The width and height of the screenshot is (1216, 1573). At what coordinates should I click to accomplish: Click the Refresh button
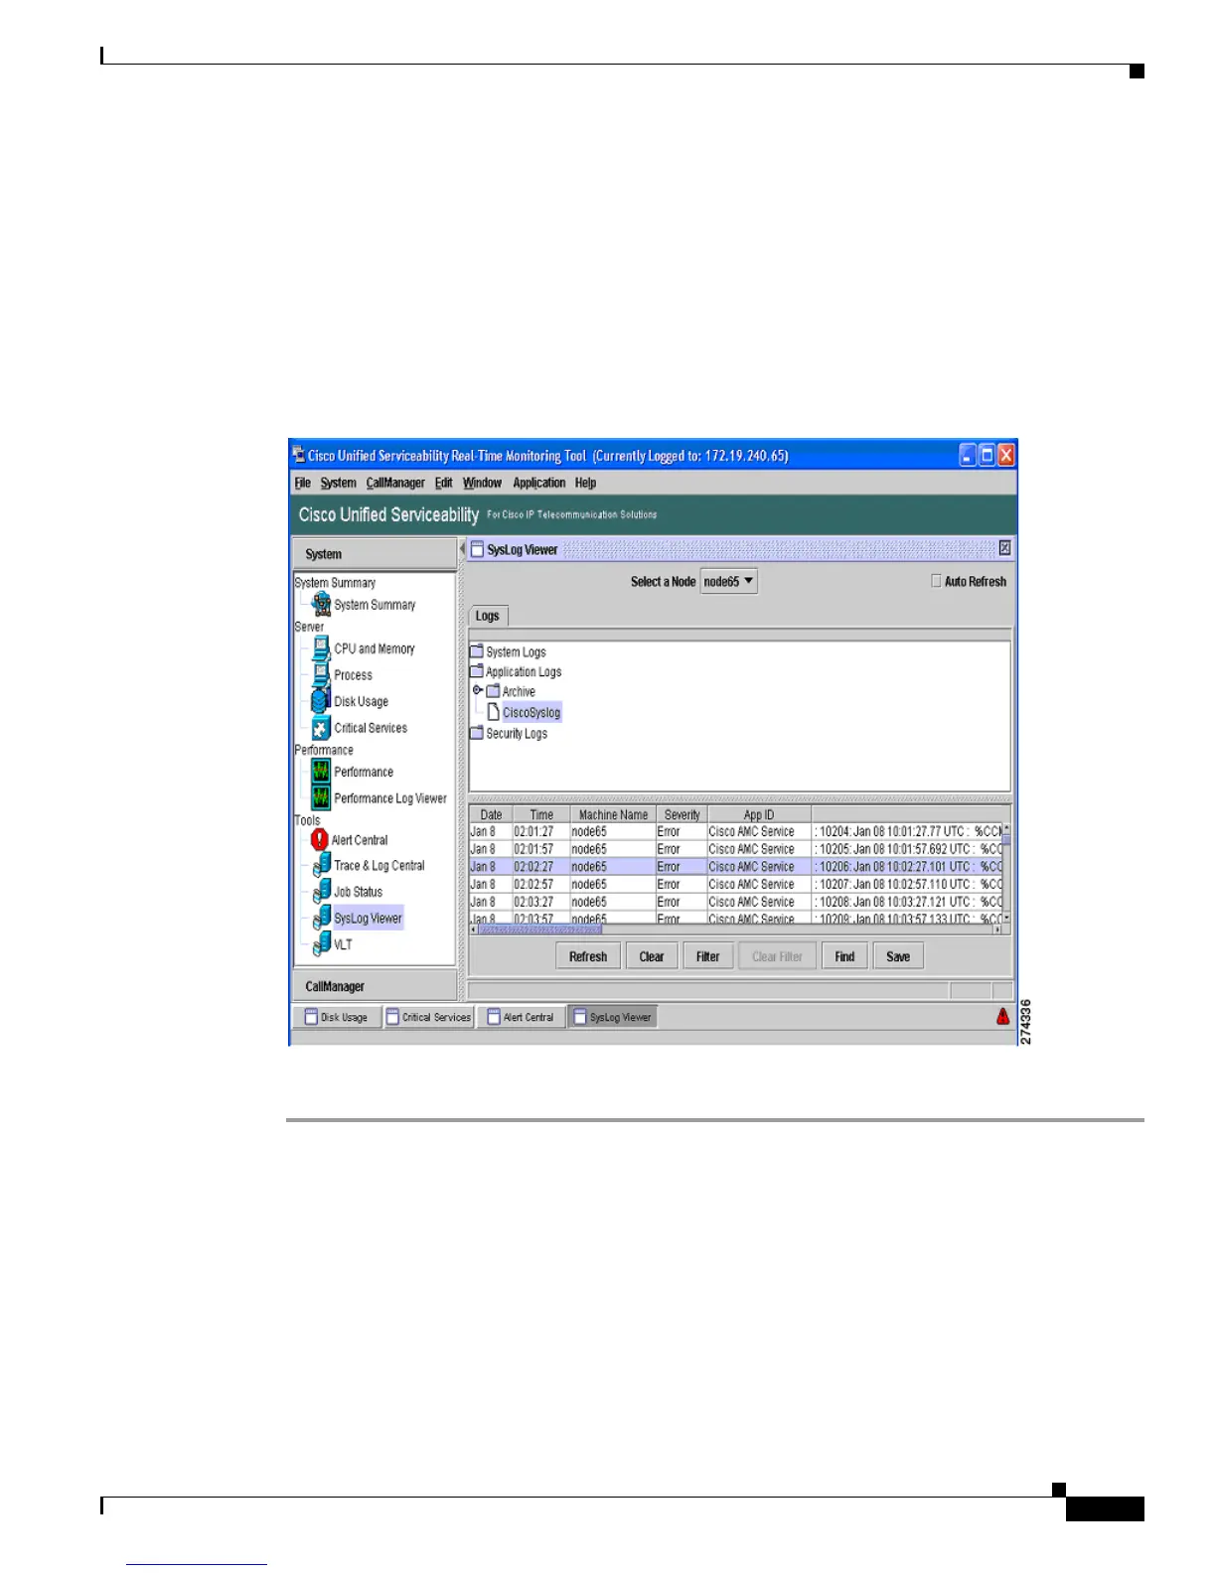point(588,956)
